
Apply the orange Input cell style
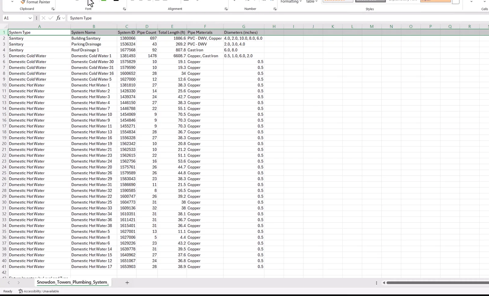tap(435, 1)
